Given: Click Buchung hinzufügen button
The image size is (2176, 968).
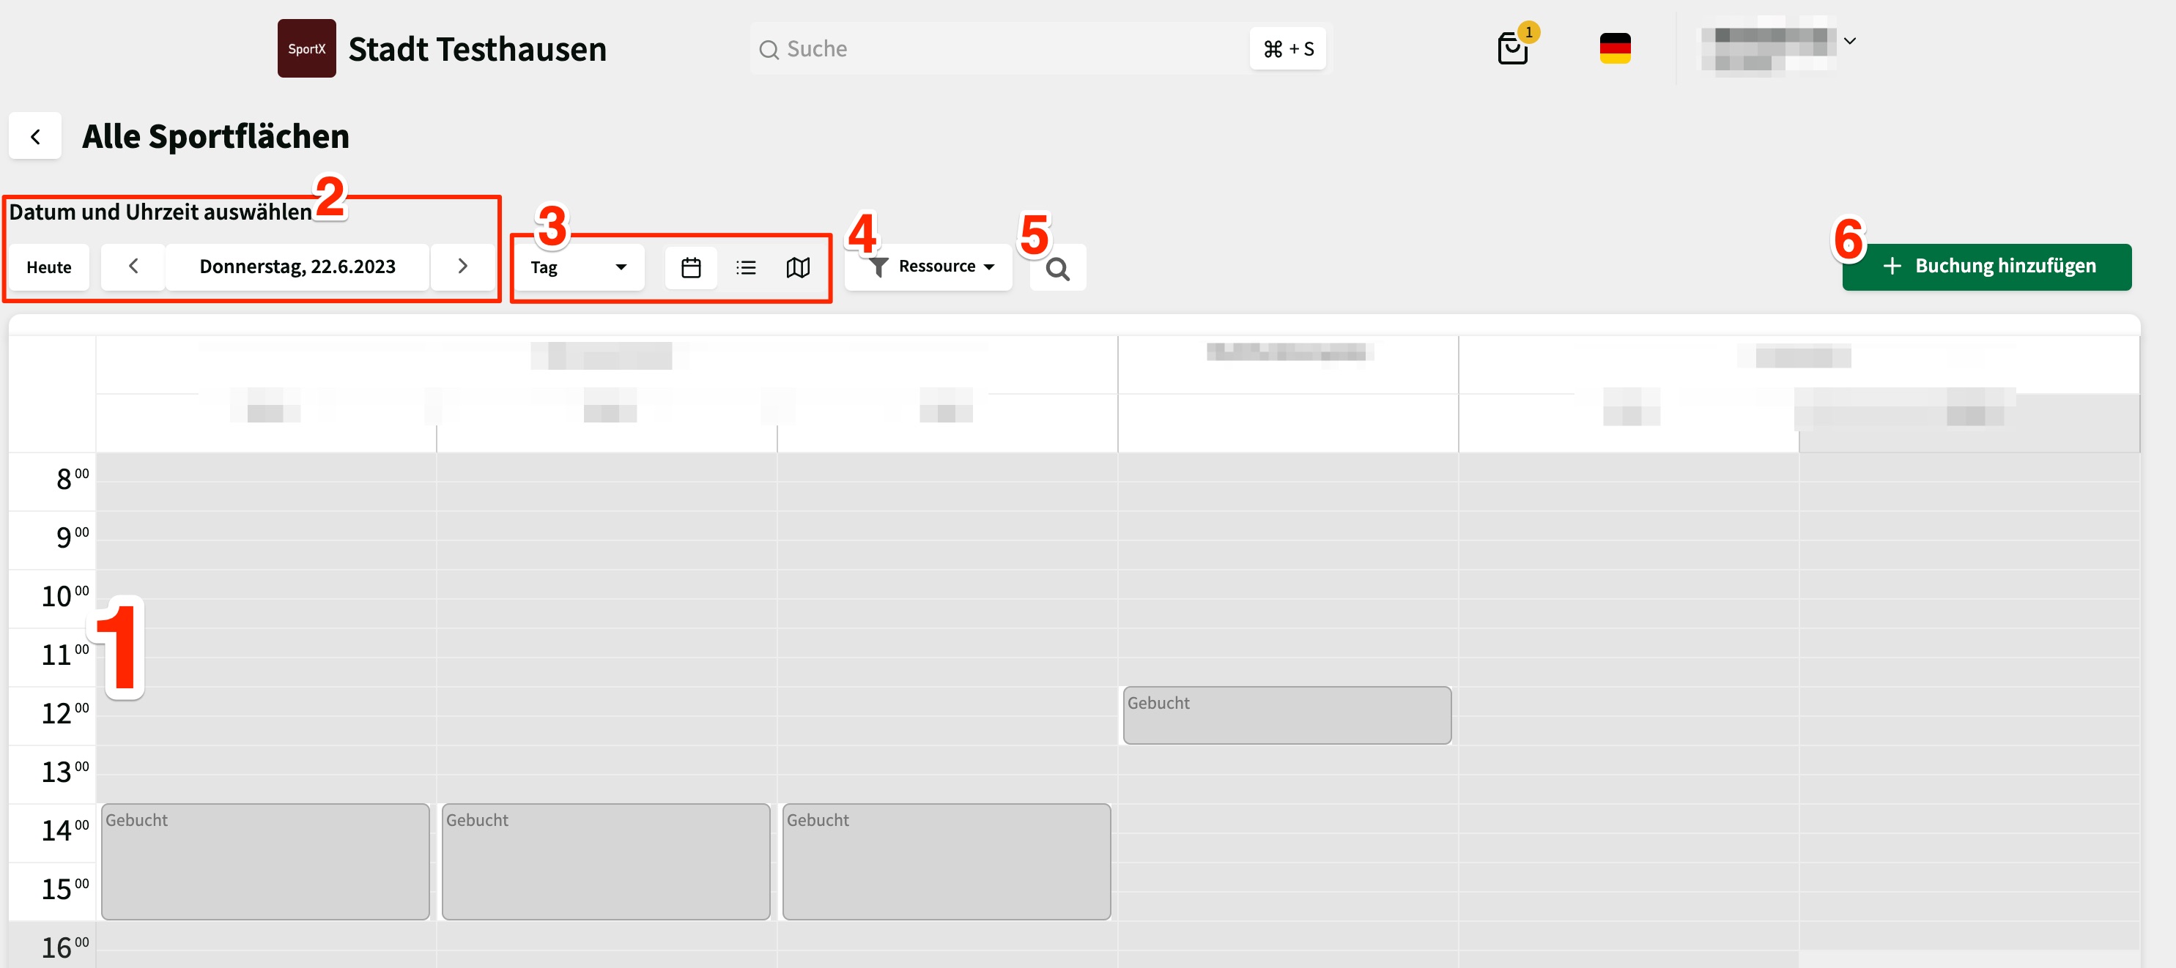Looking at the screenshot, I should coord(1986,267).
